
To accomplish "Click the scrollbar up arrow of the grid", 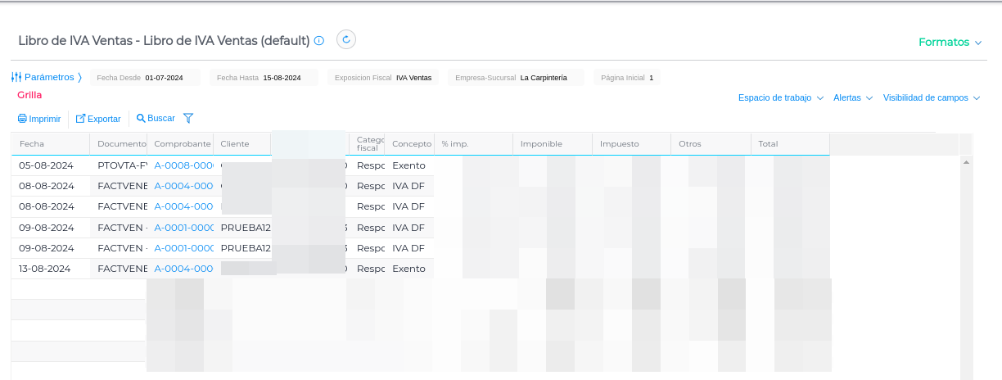I will click(966, 163).
